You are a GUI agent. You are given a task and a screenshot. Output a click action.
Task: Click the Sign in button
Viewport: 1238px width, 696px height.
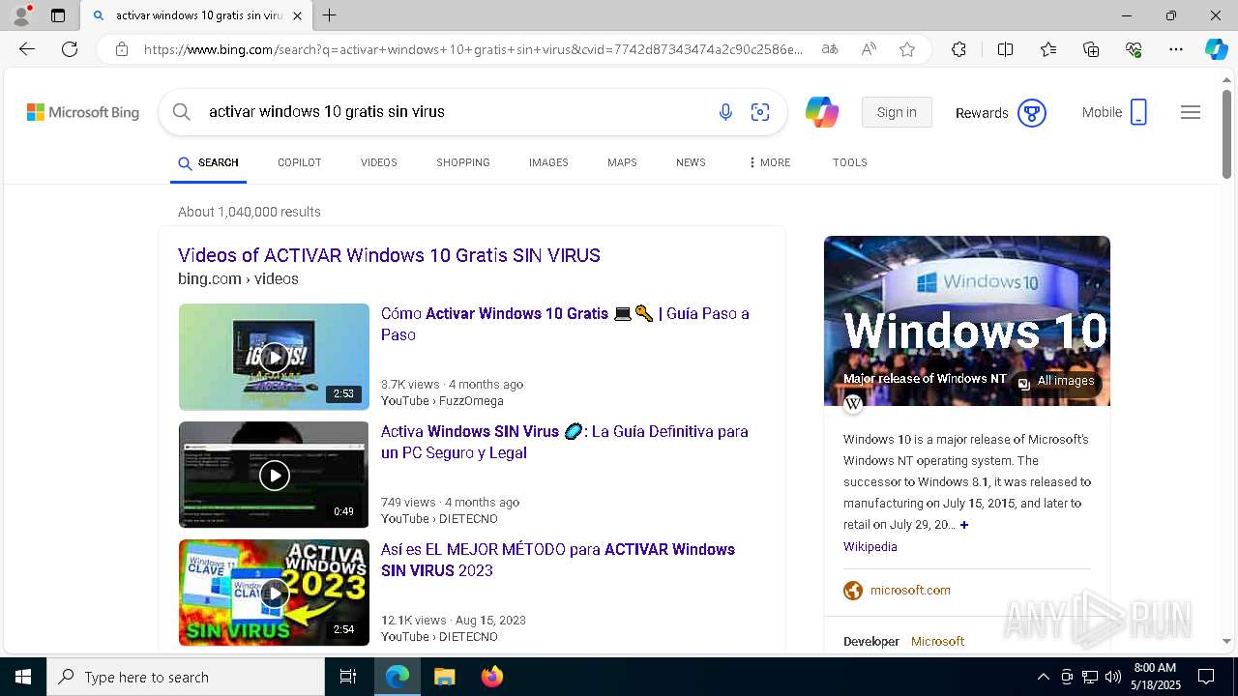tap(897, 112)
